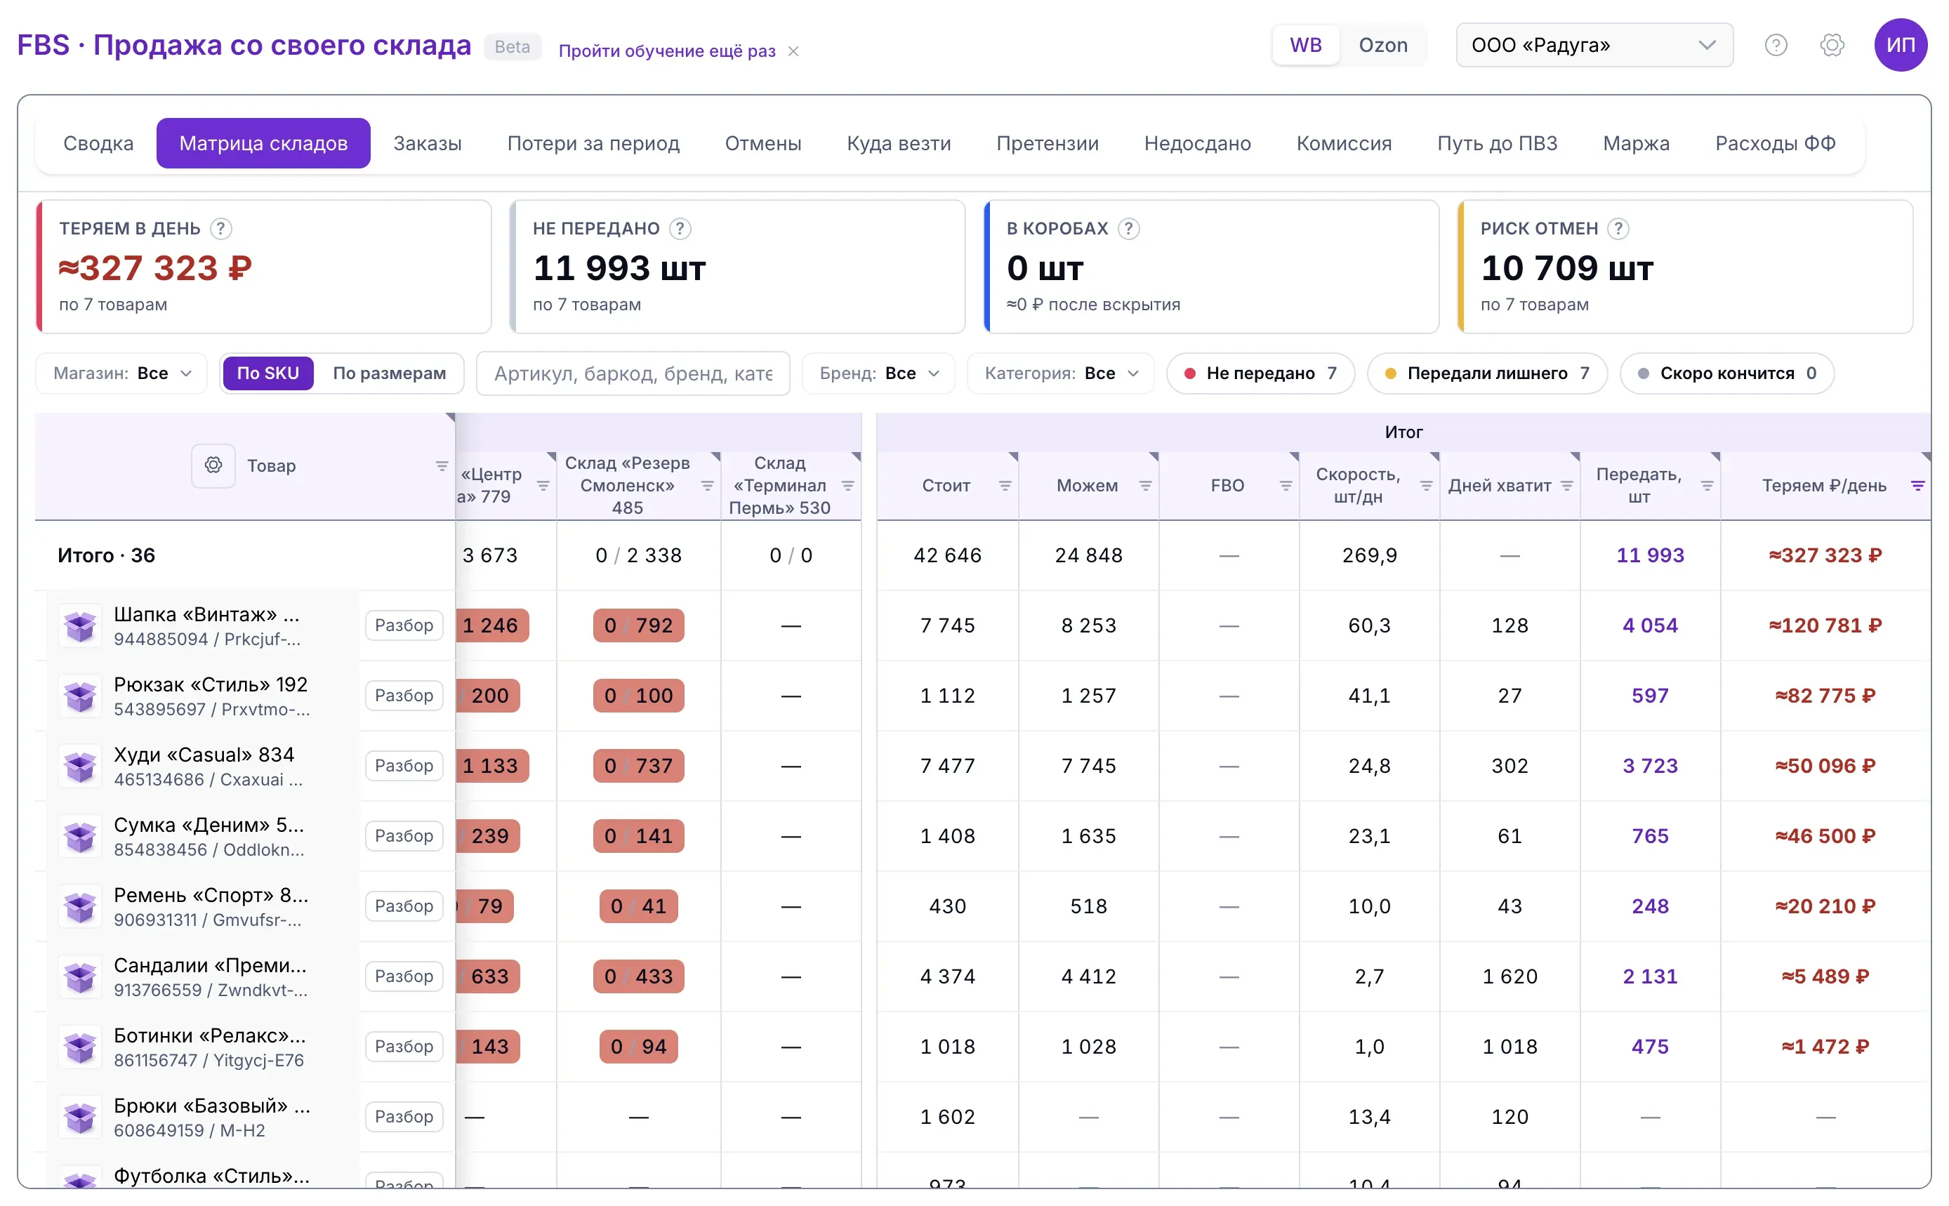Switch marketplace to Ozon
The image size is (1949, 1206).
tap(1382, 46)
